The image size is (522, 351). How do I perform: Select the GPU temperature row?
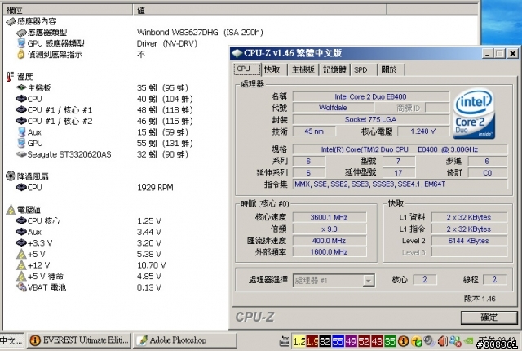point(104,143)
